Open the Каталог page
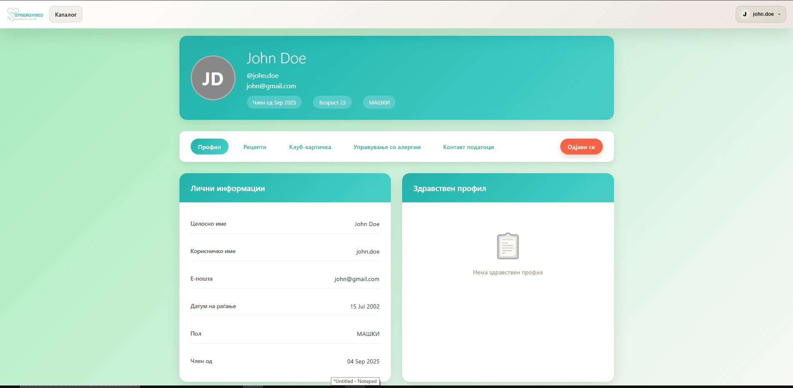Image resolution: width=793 pixels, height=388 pixels. coord(66,15)
